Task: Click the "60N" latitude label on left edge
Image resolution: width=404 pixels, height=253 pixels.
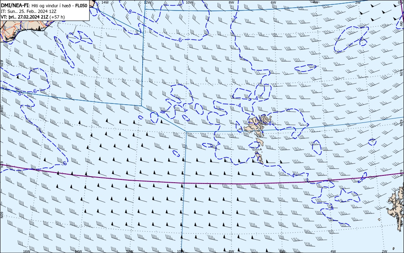Action: (2, 215)
